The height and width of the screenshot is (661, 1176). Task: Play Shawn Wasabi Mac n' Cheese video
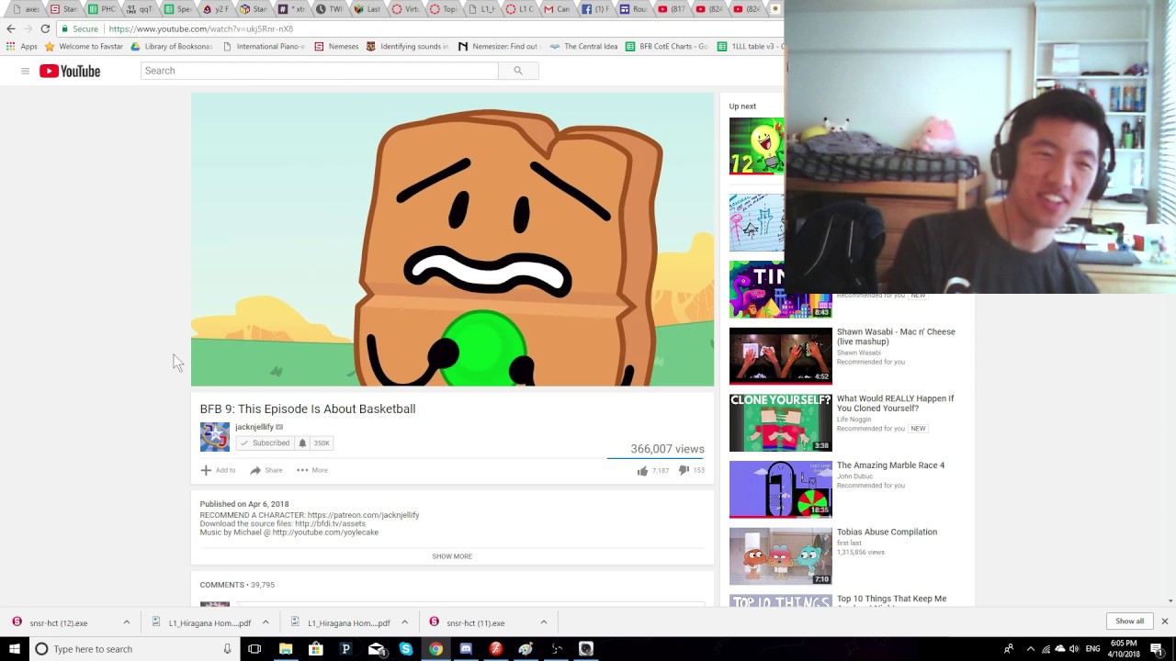pos(780,355)
